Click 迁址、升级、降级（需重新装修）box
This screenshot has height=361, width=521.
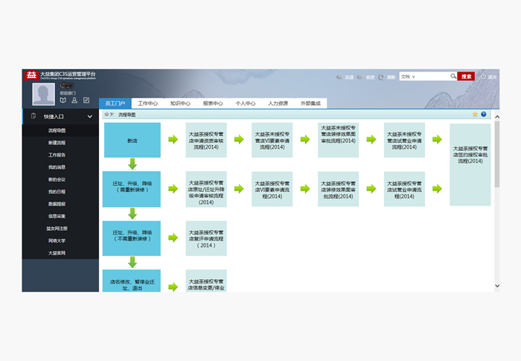[x=132, y=189]
